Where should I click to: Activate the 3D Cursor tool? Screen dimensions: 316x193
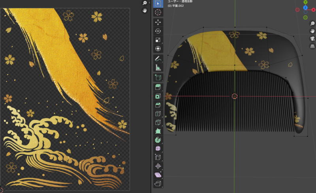click(158, 12)
